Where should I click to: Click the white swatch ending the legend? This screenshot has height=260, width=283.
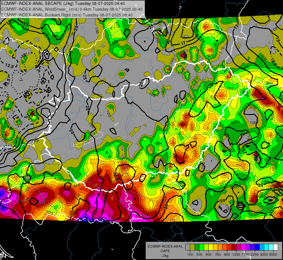click(x=275, y=247)
